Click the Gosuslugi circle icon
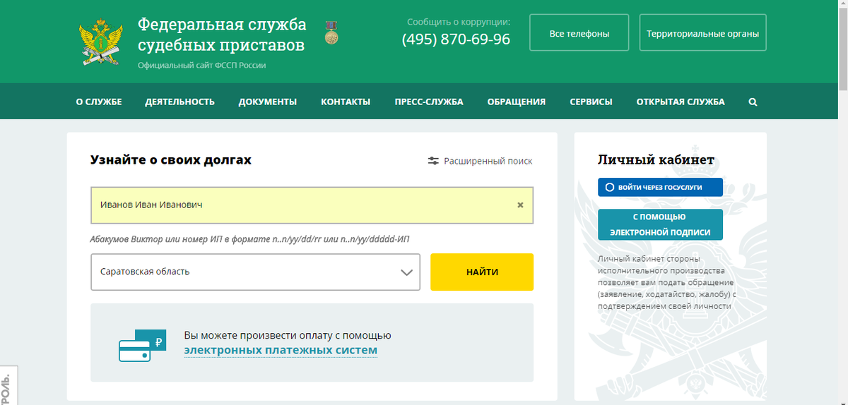The height and width of the screenshot is (405, 848). tap(610, 188)
